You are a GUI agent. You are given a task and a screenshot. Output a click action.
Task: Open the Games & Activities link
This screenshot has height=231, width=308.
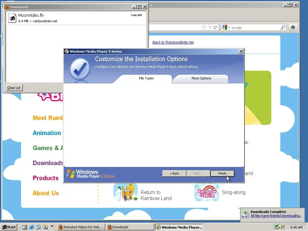tap(48, 148)
